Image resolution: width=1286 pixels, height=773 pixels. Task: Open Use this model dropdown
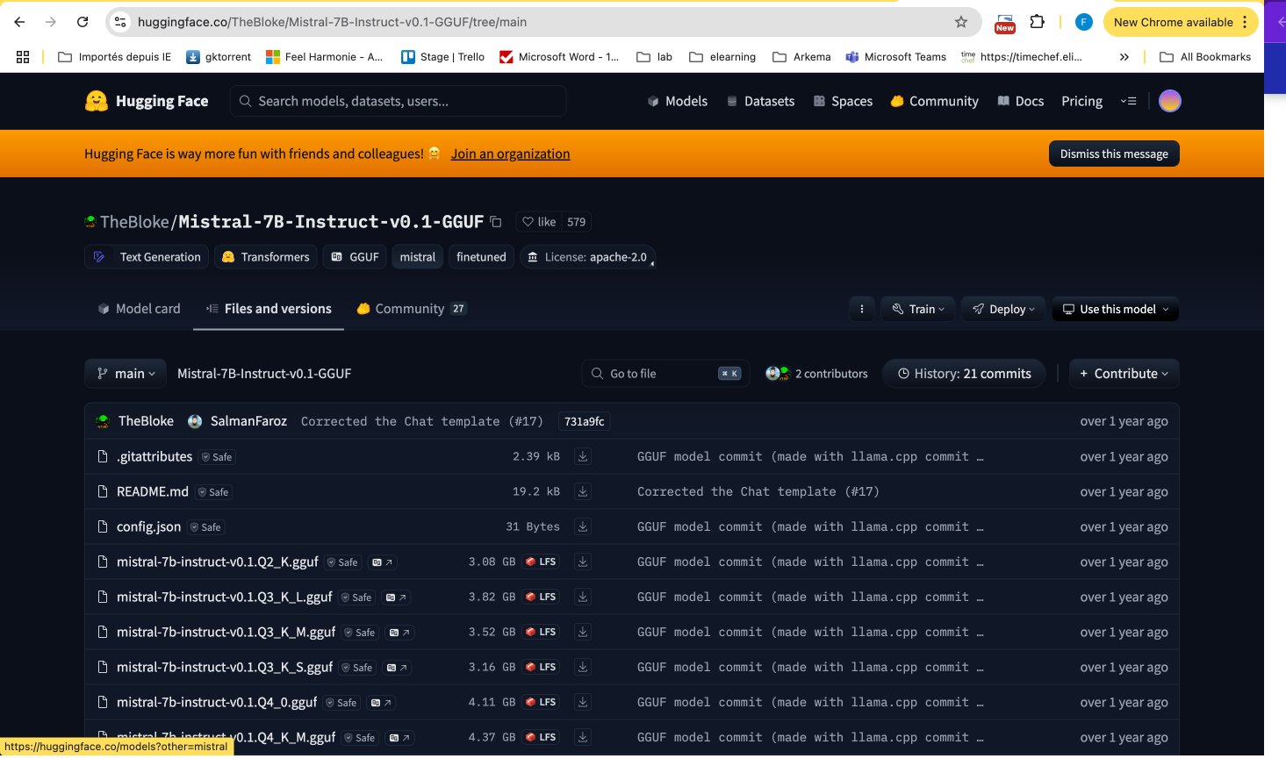[x=1116, y=309]
